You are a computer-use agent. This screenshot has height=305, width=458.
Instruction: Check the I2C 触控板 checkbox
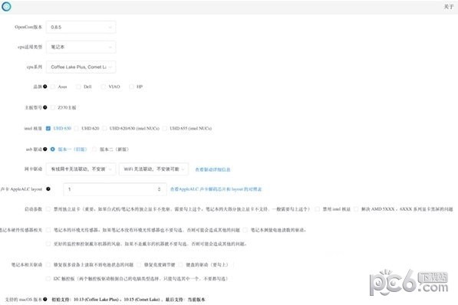48,279
